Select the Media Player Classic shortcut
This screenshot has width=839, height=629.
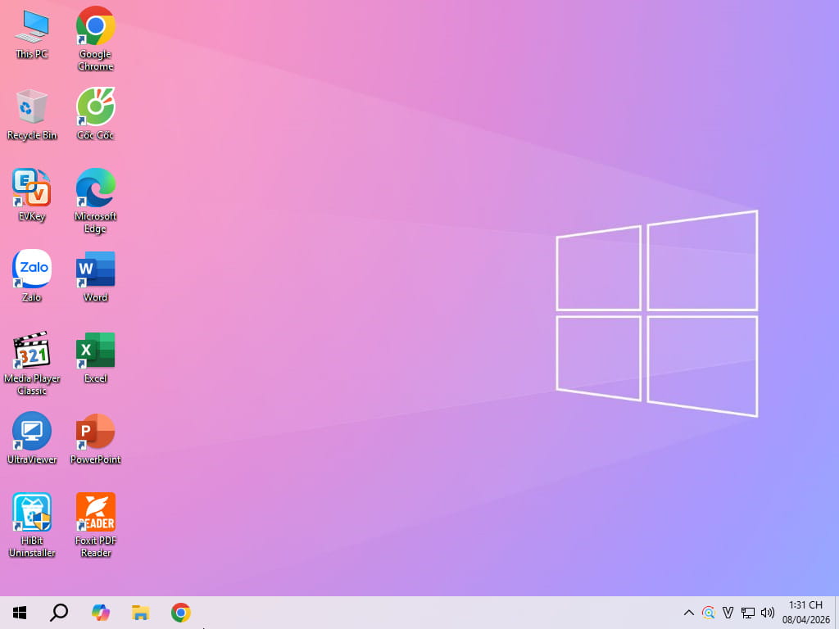[x=32, y=364]
